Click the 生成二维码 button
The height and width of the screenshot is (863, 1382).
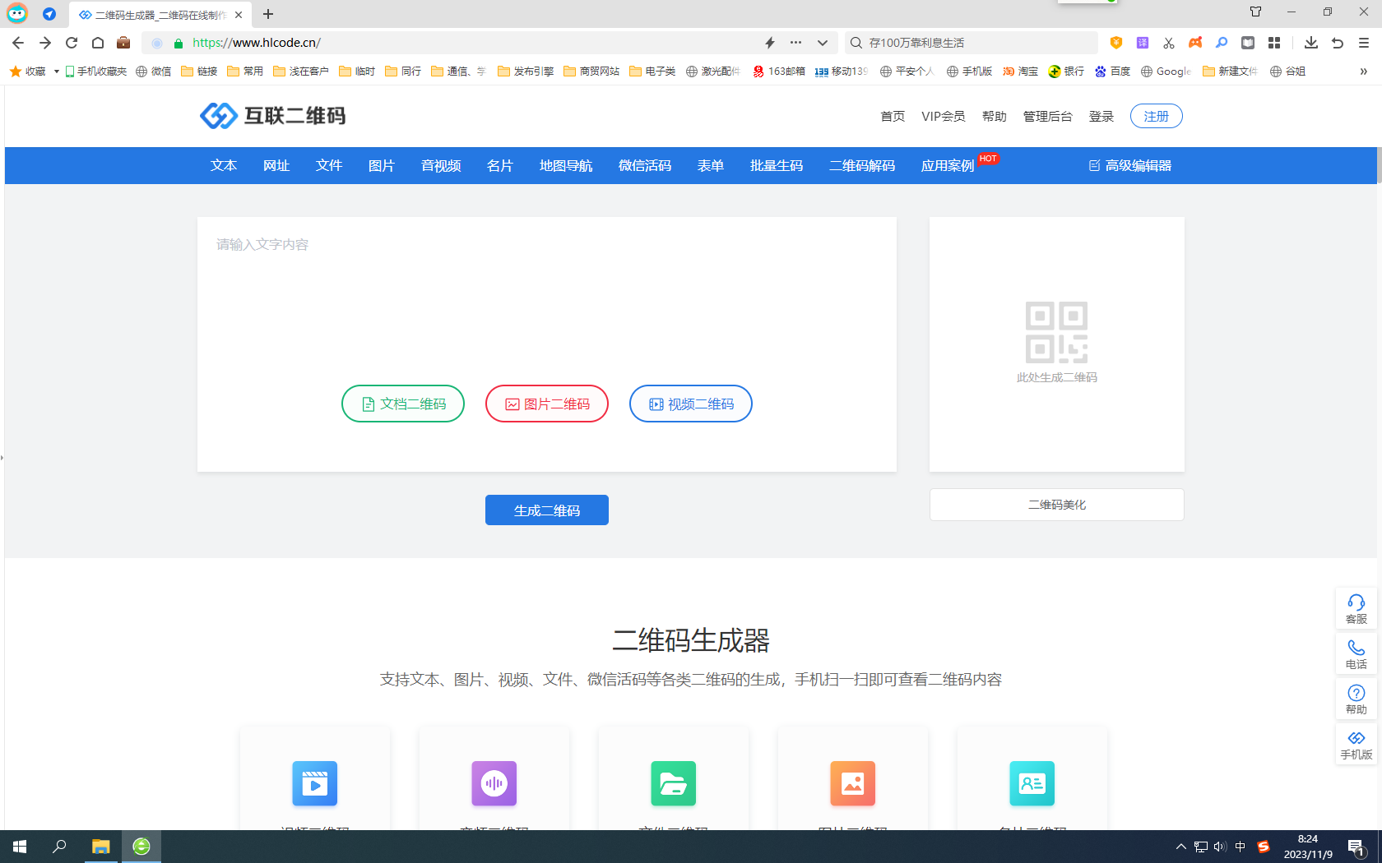coord(546,510)
